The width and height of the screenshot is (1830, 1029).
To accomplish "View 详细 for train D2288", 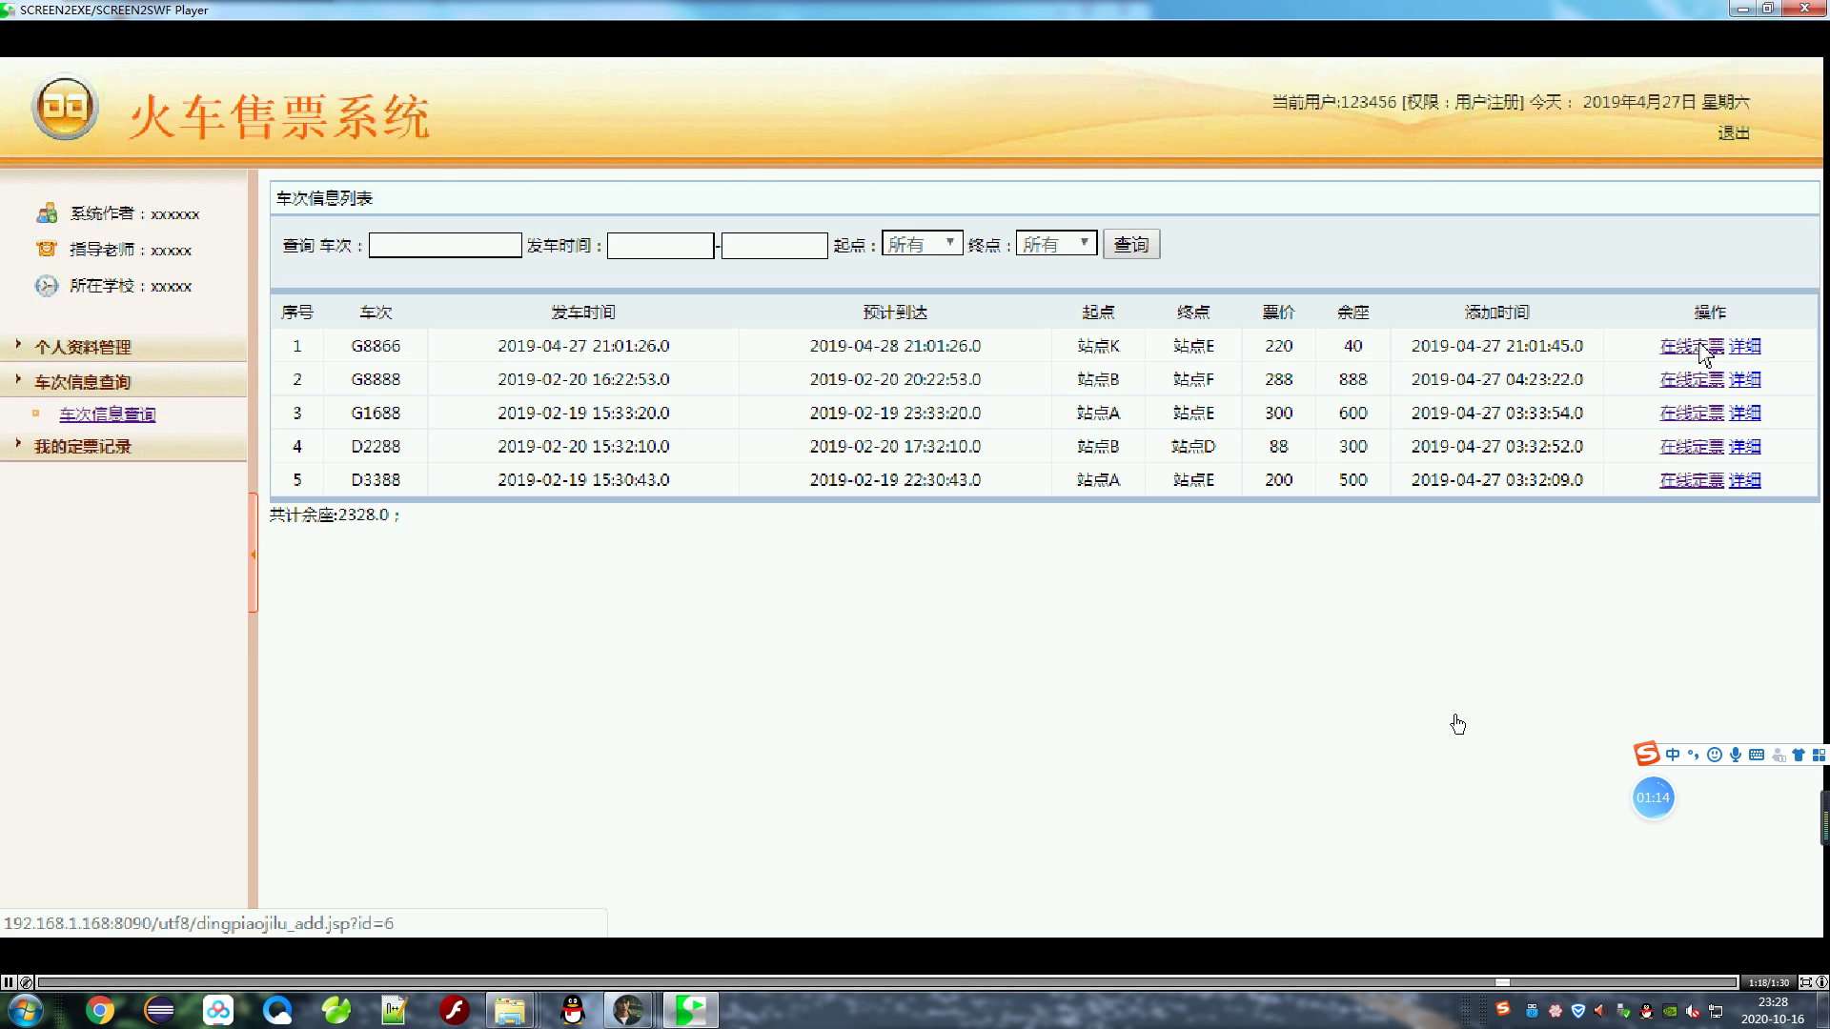I will click(x=1745, y=447).
